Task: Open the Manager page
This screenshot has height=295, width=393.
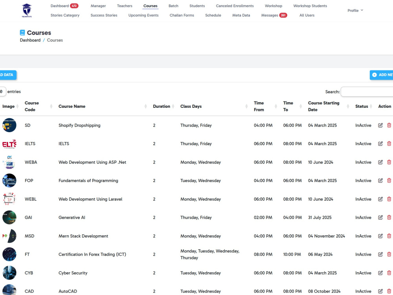Action: 98,6
